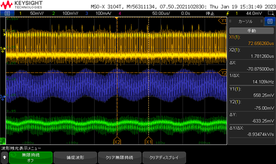Click the 捕捉波形 button

point(75,158)
